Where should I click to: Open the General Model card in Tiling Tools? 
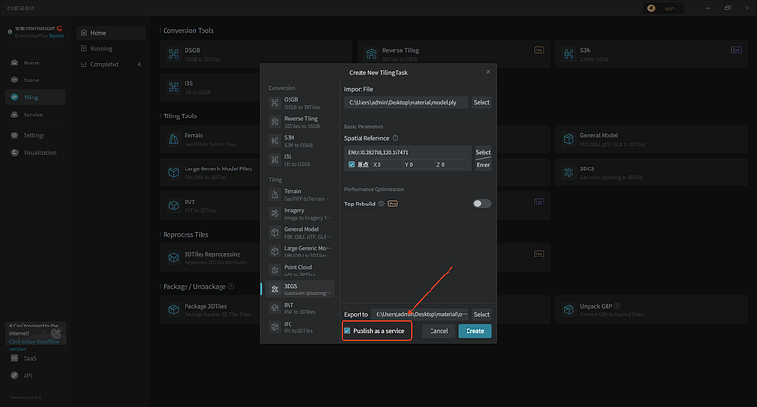coord(651,139)
